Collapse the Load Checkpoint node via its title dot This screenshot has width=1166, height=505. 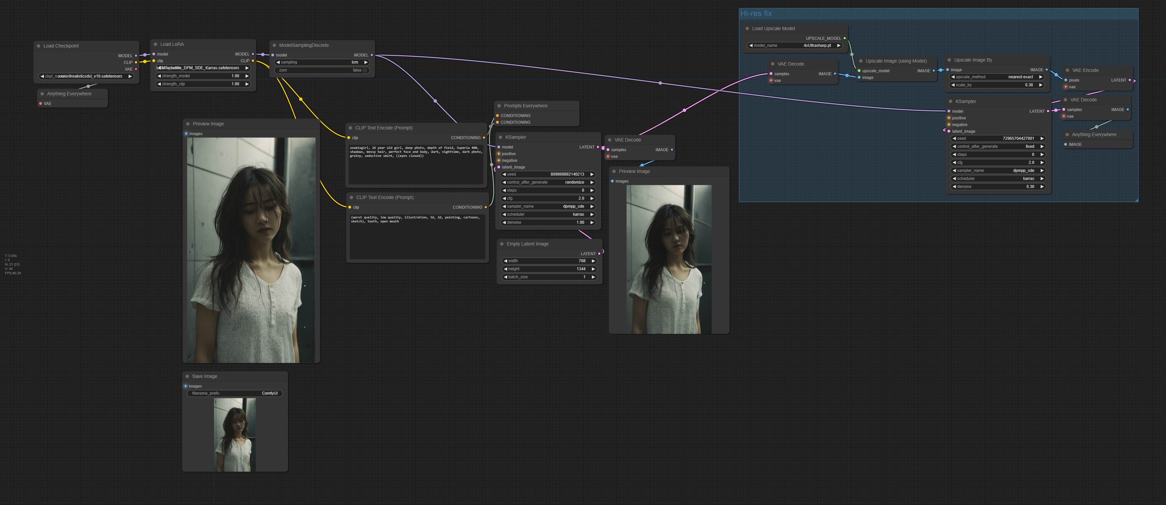point(39,46)
